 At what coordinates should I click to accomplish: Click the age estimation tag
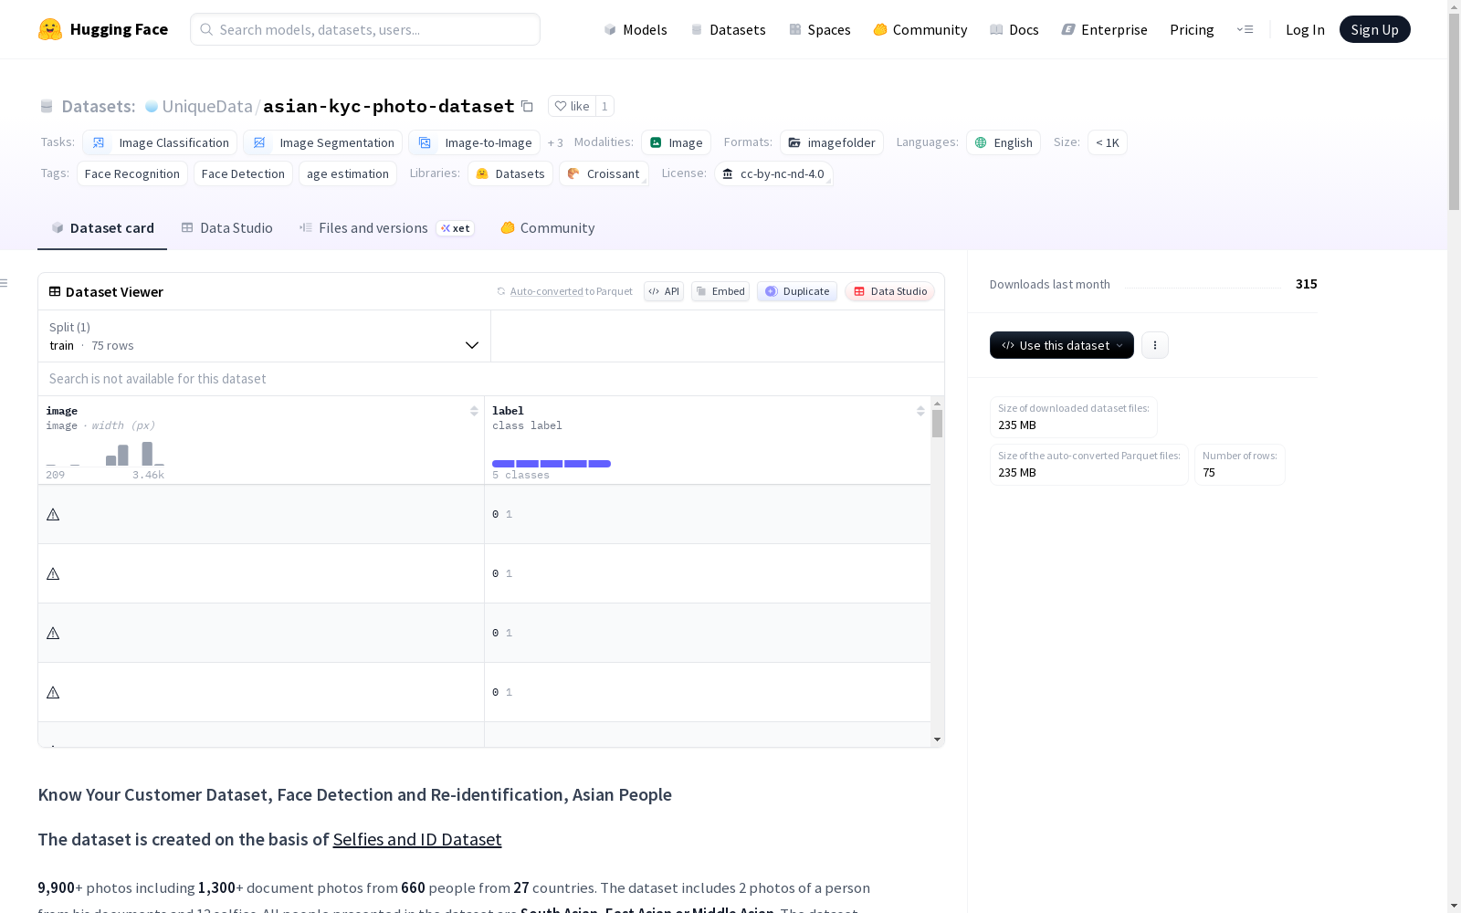[x=348, y=173]
